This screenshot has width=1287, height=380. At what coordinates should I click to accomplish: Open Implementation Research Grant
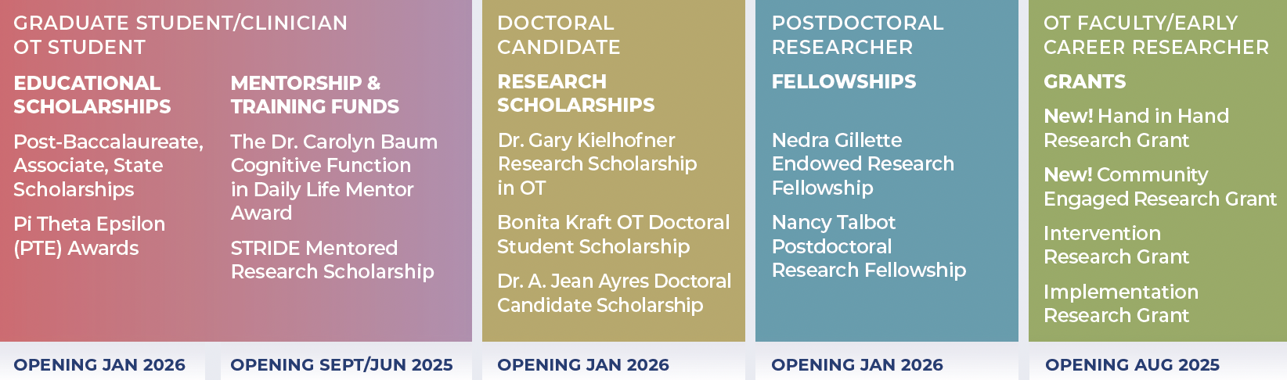[1121, 303]
